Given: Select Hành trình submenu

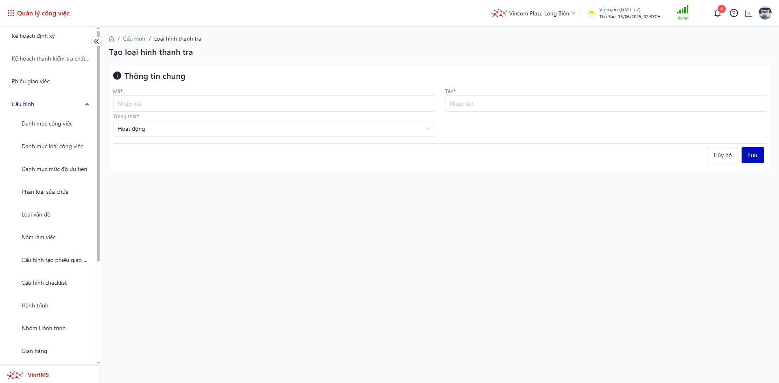Looking at the screenshot, I should (35, 305).
